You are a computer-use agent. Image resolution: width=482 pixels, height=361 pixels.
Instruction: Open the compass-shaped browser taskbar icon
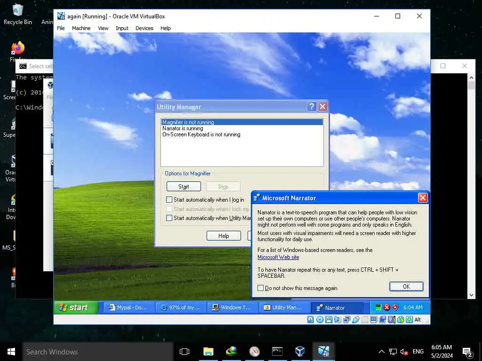pos(254,352)
